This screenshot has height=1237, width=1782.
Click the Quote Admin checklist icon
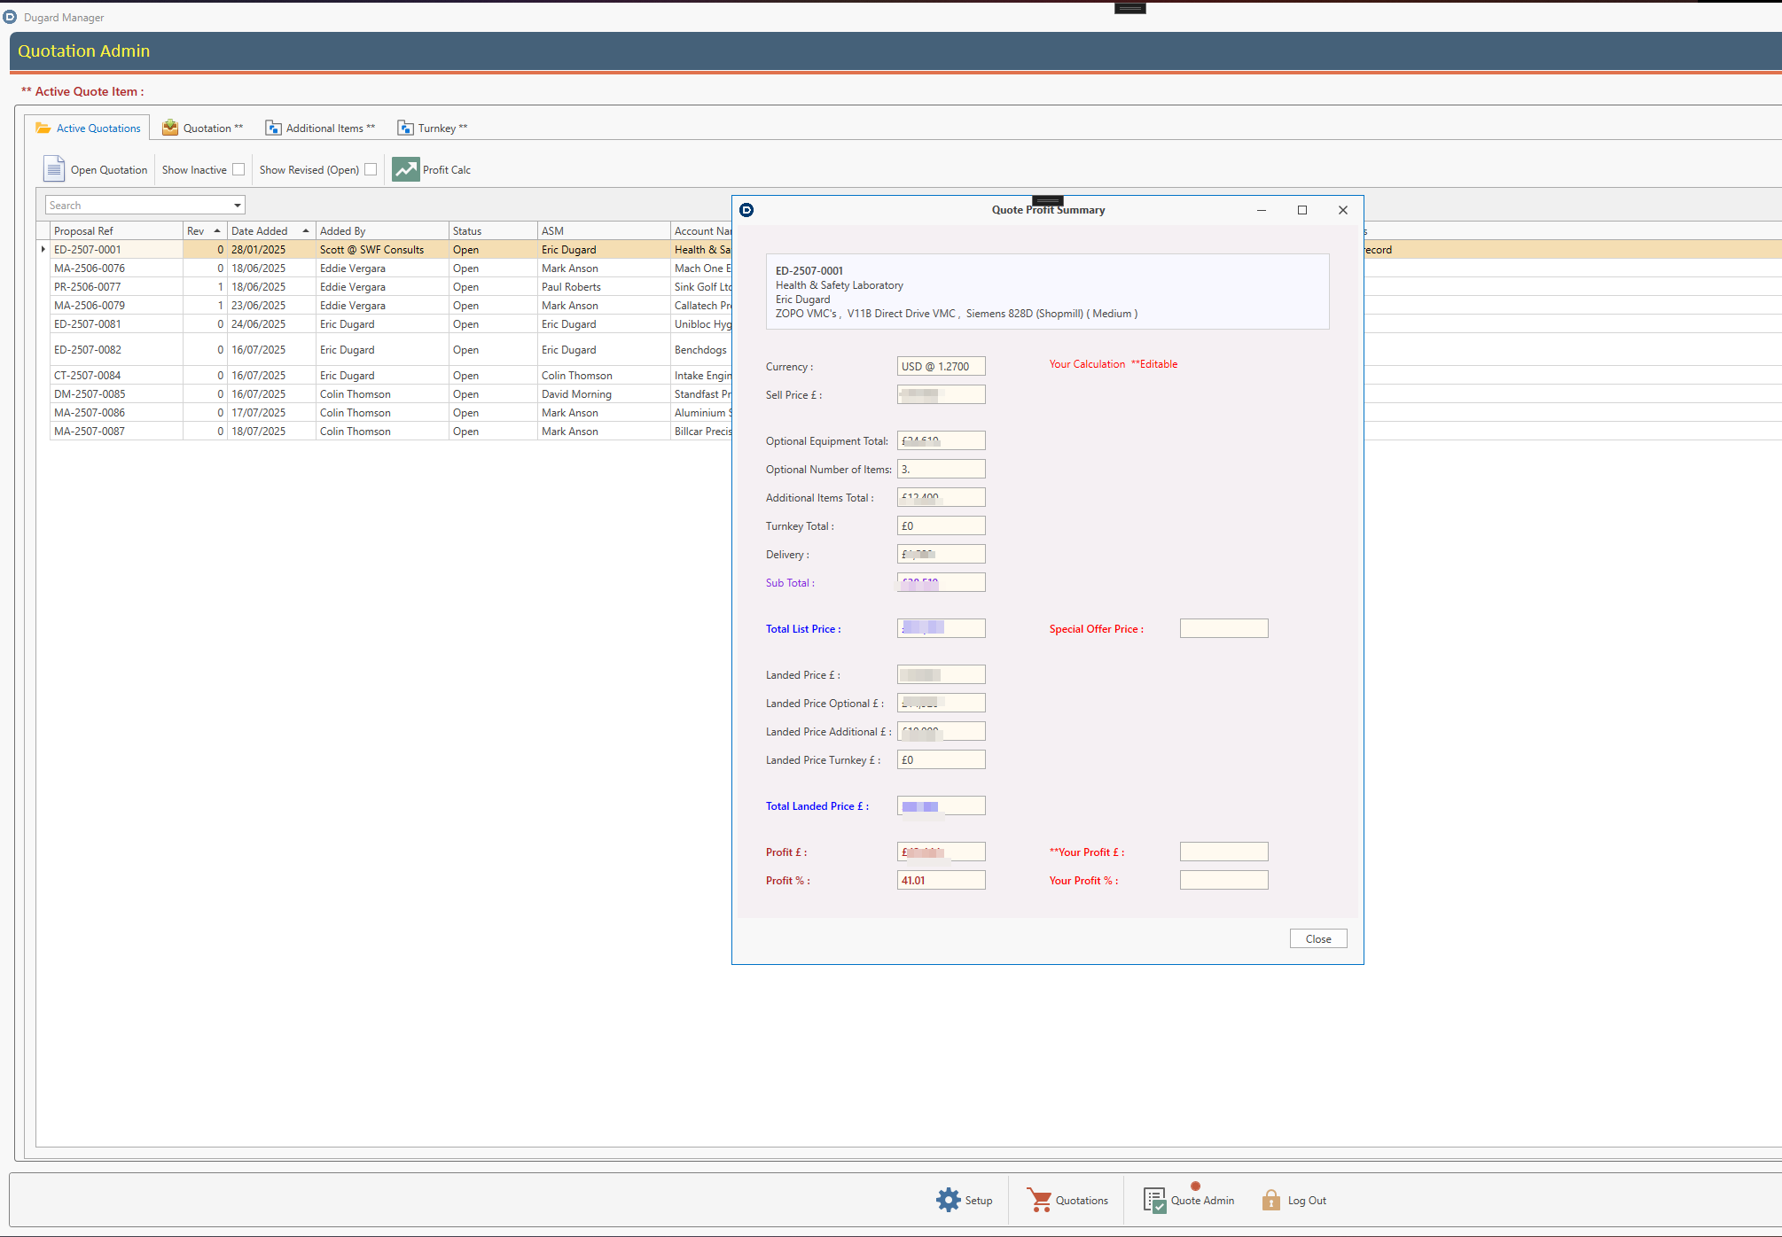point(1154,1200)
